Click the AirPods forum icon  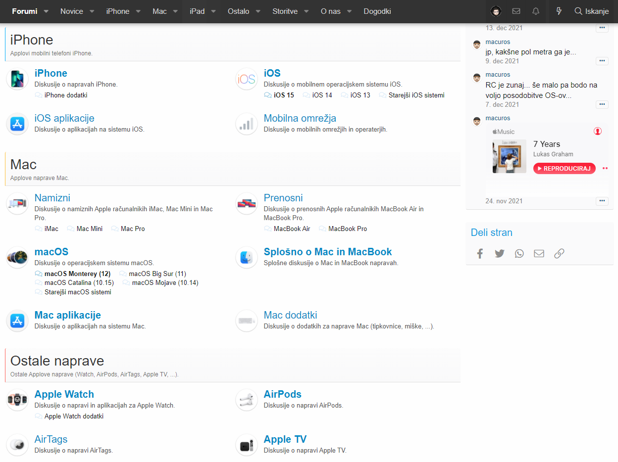[x=247, y=400]
